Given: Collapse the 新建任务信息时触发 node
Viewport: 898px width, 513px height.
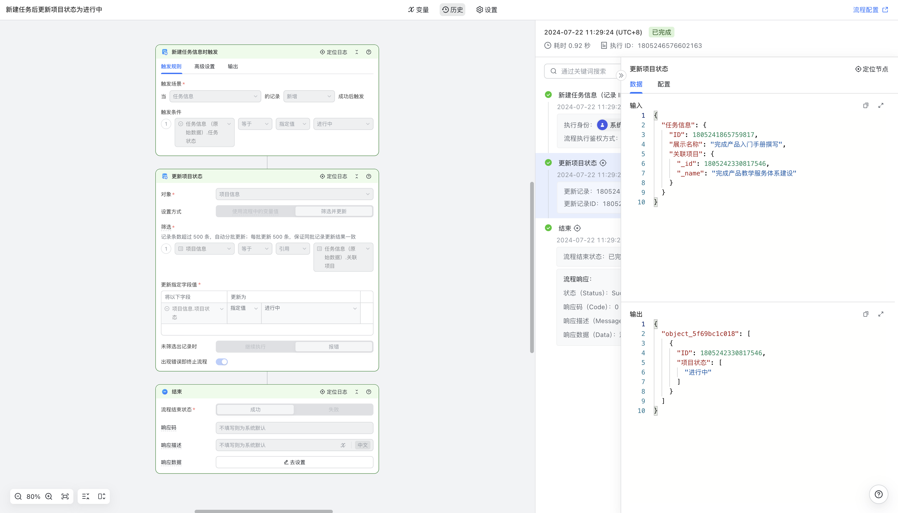Looking at the screenshot, I should (x=357, y=52).
